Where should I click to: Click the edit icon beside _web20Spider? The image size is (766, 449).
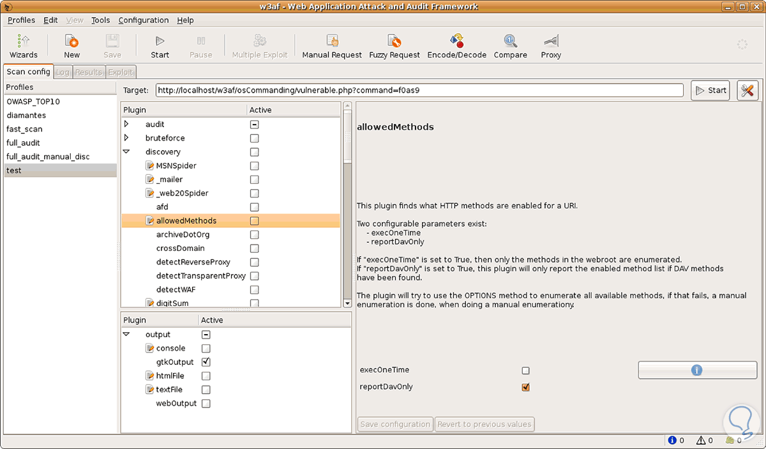click(150, 193)
